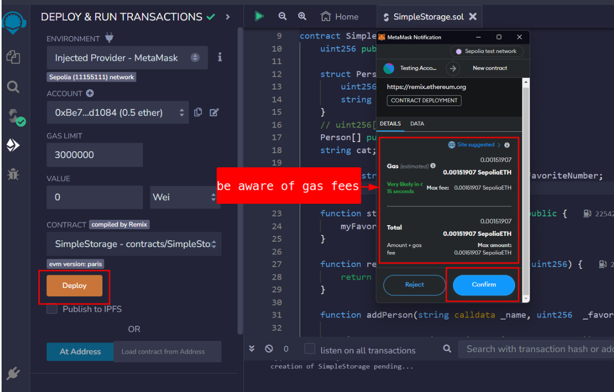Viewport: 614px width, 392px height.
Task: Open the Account dropdown 0xBe7...d1084
Action: (x=118, y=113)
